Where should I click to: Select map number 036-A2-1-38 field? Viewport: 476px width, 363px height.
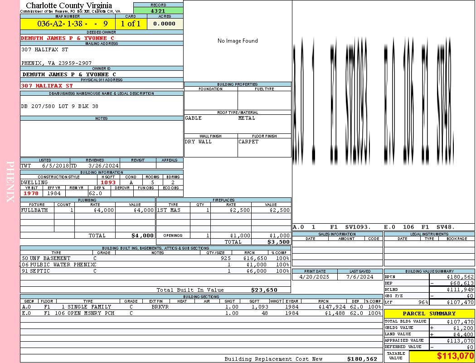[68, 24]
